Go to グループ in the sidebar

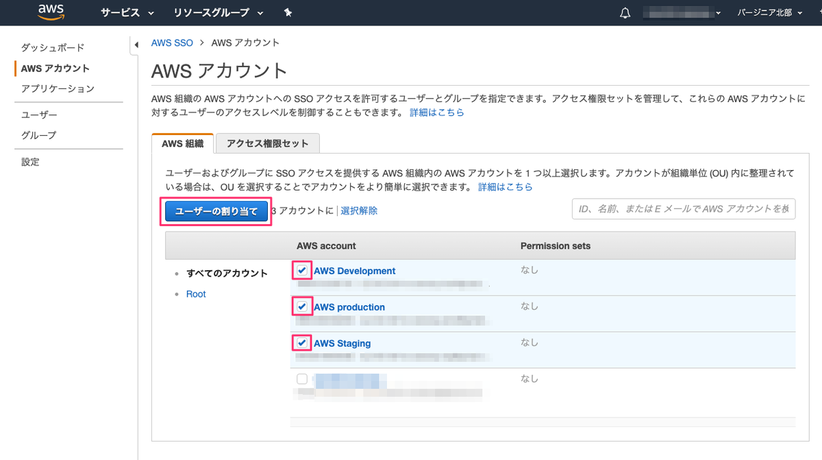tap(39, 135)
